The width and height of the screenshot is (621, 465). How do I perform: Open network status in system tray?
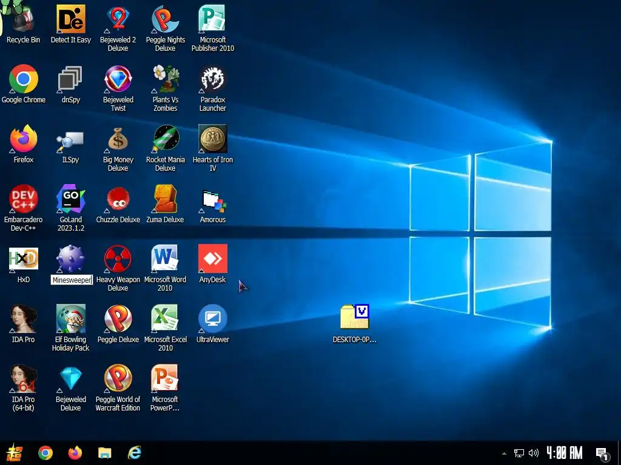click(x=519, y=453)
